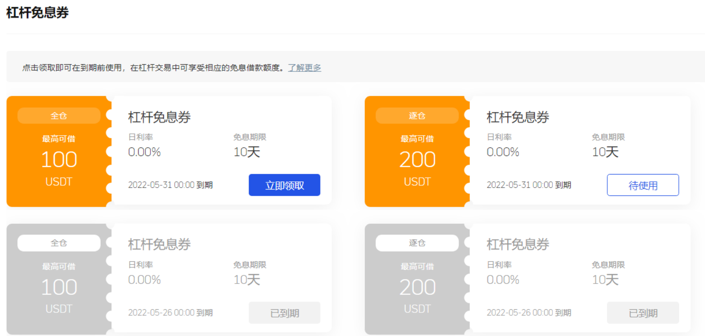Click 10天 interest-free period on active 全仓 coupon
Viewport: 705px width, 336px height.
[247, 152]
